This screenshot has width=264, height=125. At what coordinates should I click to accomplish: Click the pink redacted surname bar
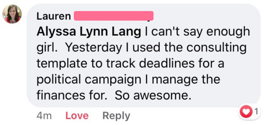[x=113, y=16]
